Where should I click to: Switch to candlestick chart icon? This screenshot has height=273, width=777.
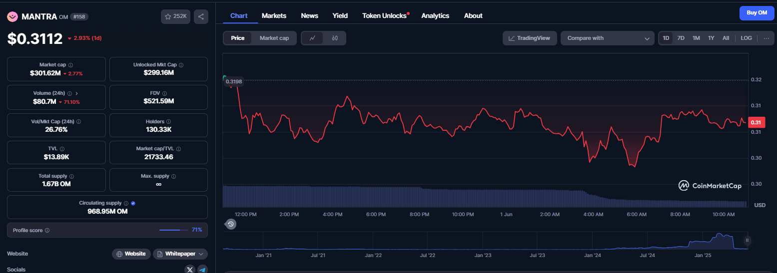[335, 38]
